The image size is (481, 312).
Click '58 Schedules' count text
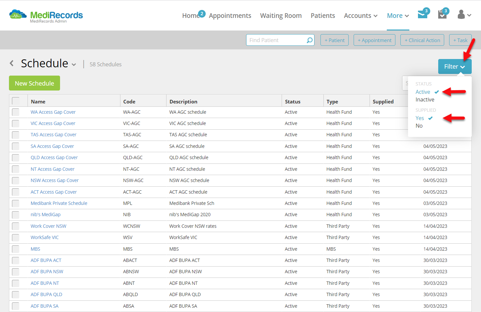105,64
